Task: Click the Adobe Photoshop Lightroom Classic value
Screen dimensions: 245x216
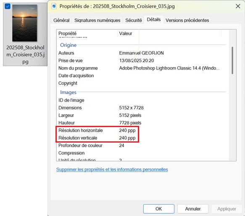Action: (x=169, y=68)
